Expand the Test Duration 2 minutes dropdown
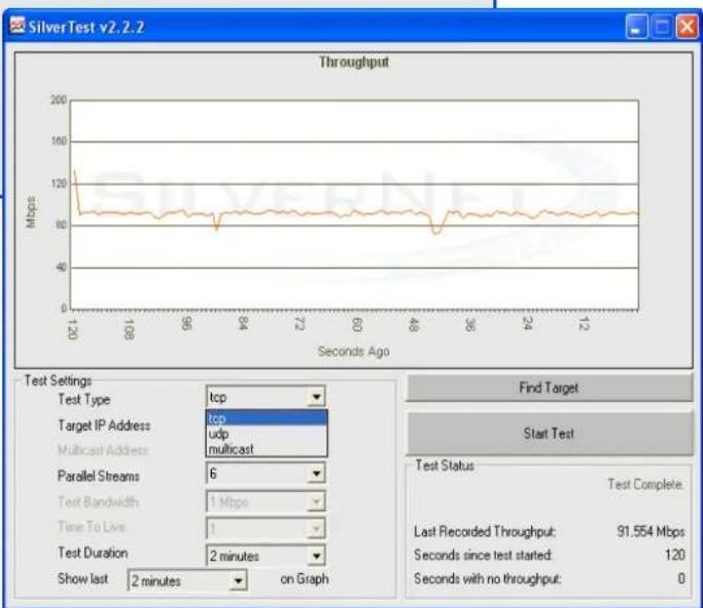The image size is (703, 608). 316,556
